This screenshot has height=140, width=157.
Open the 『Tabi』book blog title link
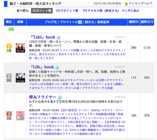pos(43,37)
